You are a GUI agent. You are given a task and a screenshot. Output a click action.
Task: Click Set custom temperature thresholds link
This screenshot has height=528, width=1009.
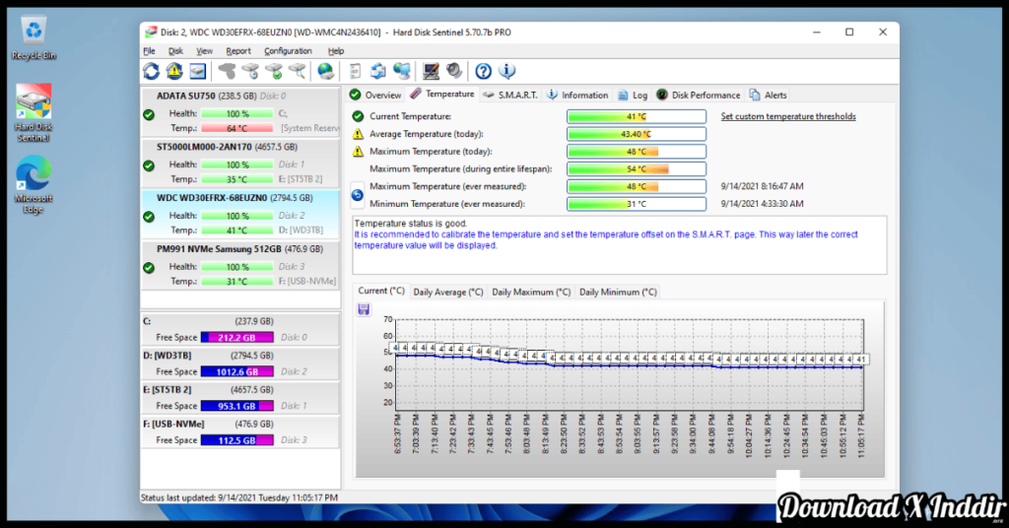pos(788,116)
